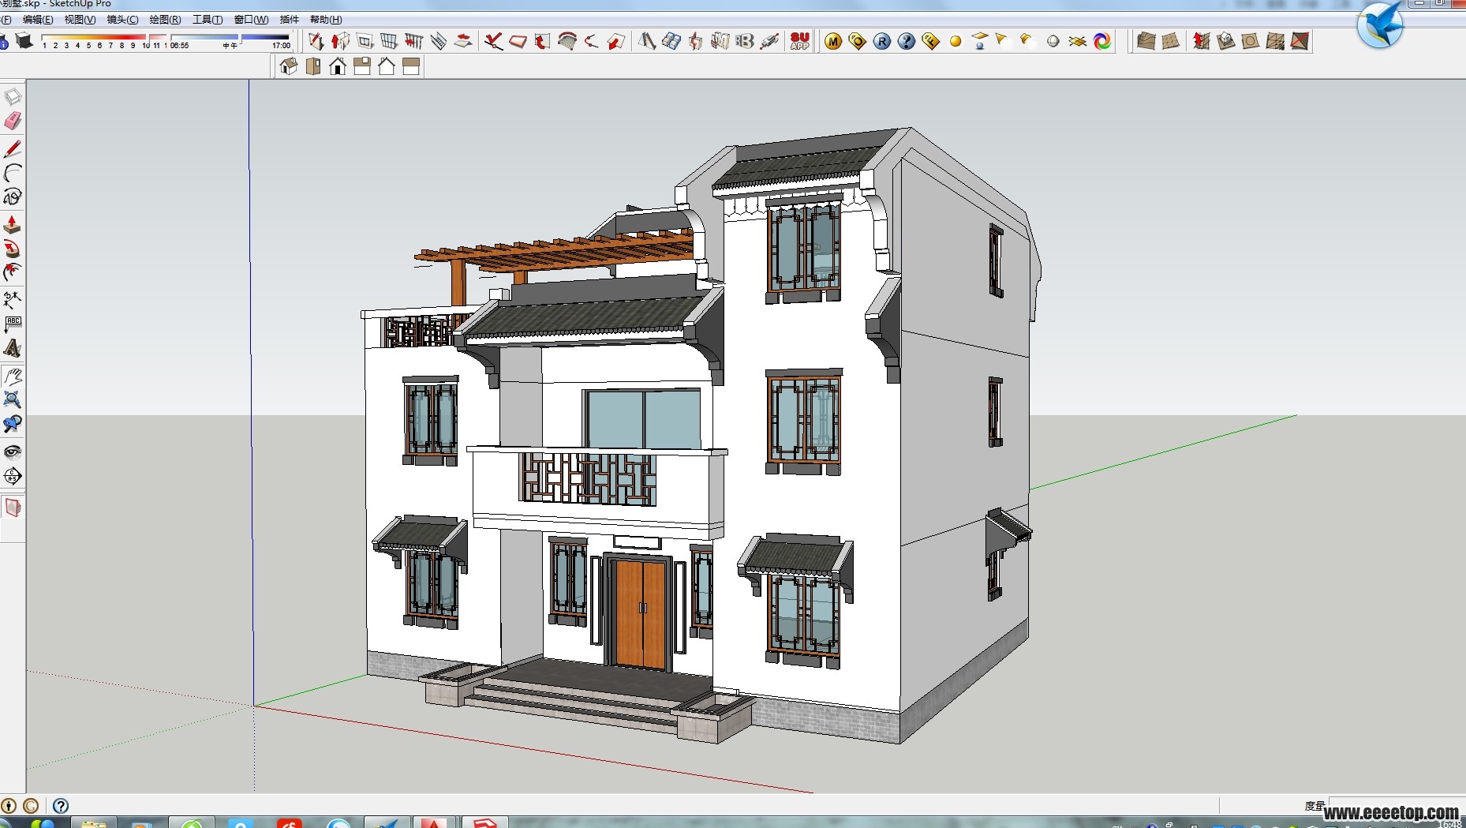Select the Offset tool
Image resolution: width=1466 pixels, height=828 pixels.
(x=13, y=273)
